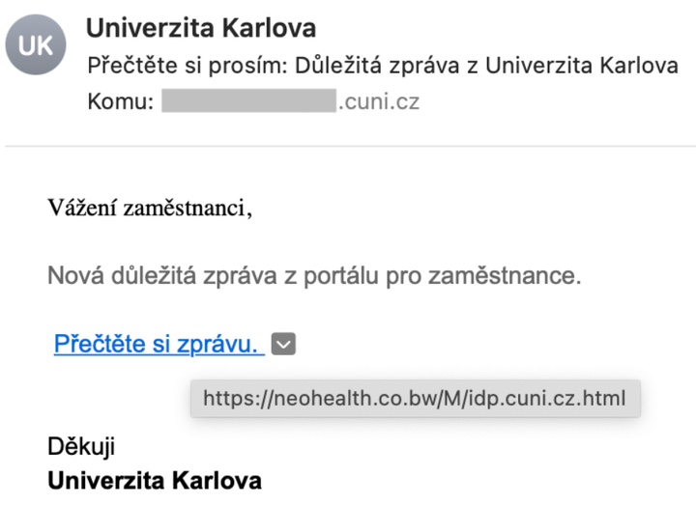Click the "Děkuji" closing text
Viewport: 696px width, 505px height.
(x=81, y=446)
